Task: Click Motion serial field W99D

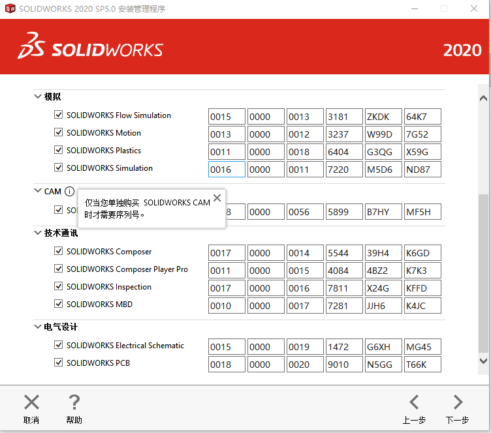Action: (384, 134)
